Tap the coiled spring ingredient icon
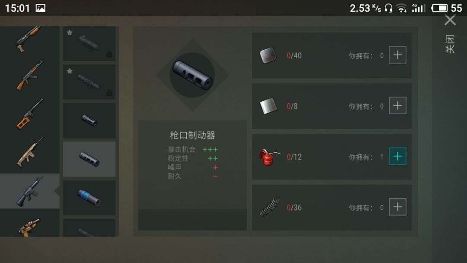 (269, 207)
